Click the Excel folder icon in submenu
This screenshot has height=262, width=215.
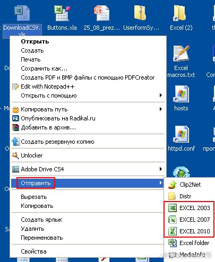tap(173, 243)
